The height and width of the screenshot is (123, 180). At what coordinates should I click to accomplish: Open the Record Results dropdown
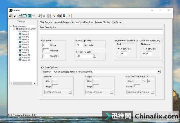(x=94, y=56)
